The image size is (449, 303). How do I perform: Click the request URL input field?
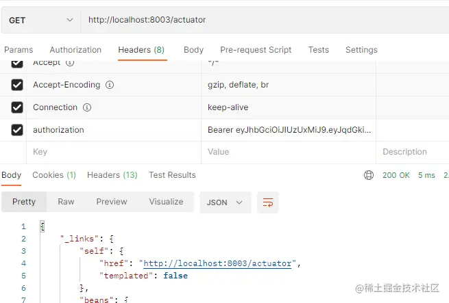[x=265, y=20]
